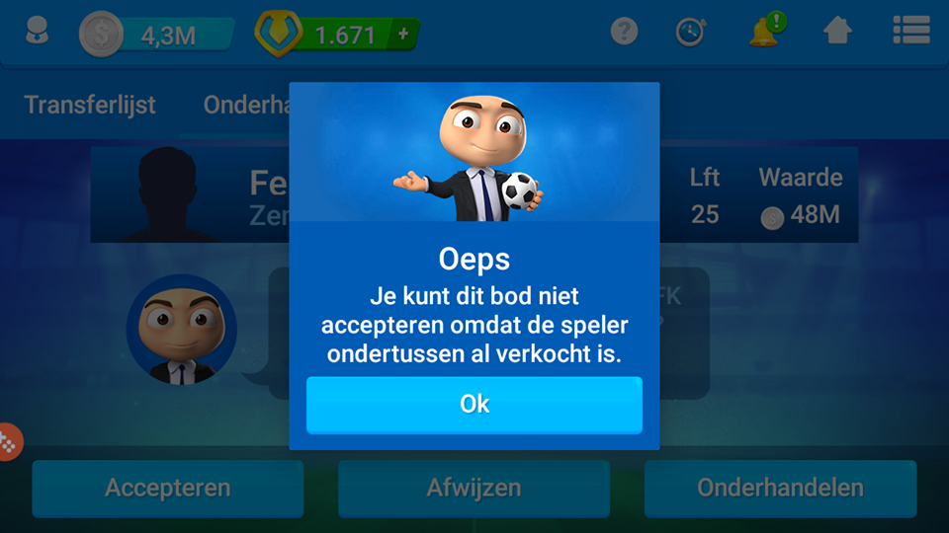
Task: Open the help question mark icon
Action: (x=624, y=31)
